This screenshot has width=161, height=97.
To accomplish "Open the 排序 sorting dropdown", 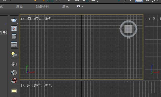I will [x=4, y=32].
